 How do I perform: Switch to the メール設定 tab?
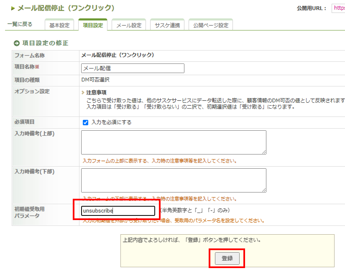coord(128,25)
